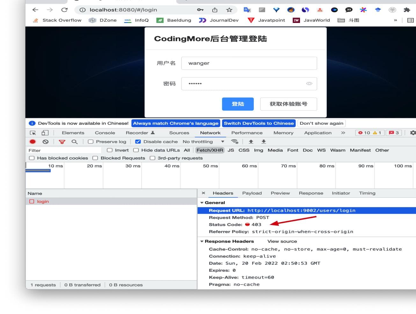Click the username field containing wanger
The image size is (416, 314).
(x=249, y=63)
